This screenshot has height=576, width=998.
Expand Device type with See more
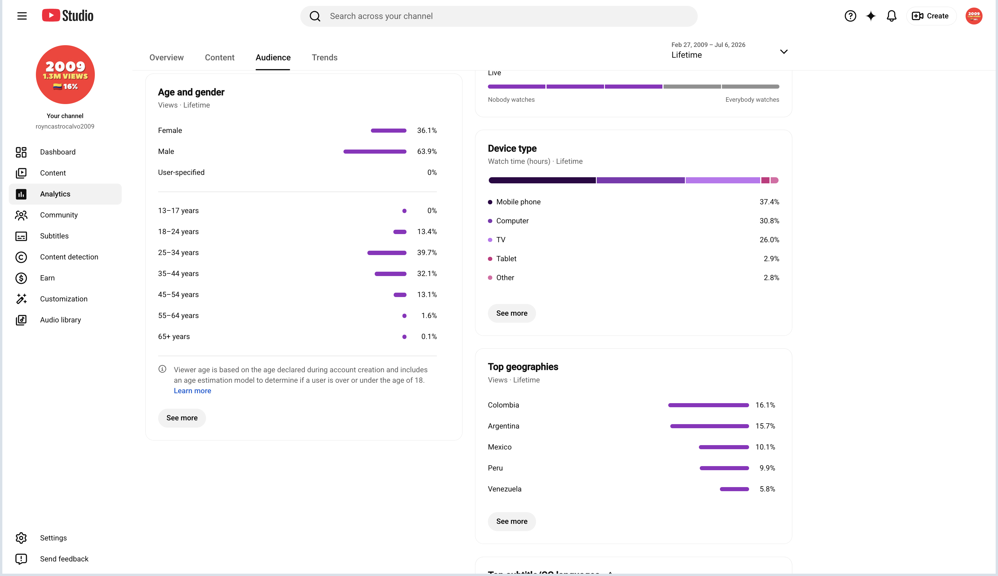(512, 313)
